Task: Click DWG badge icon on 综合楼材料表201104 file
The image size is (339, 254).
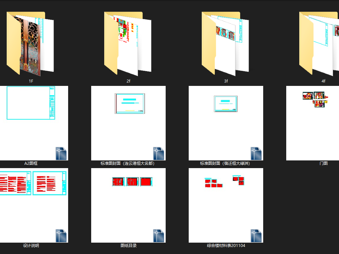Action: (x=256, y=236)
